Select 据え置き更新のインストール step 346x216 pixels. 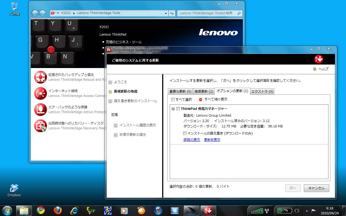click(x=135, y=101)
